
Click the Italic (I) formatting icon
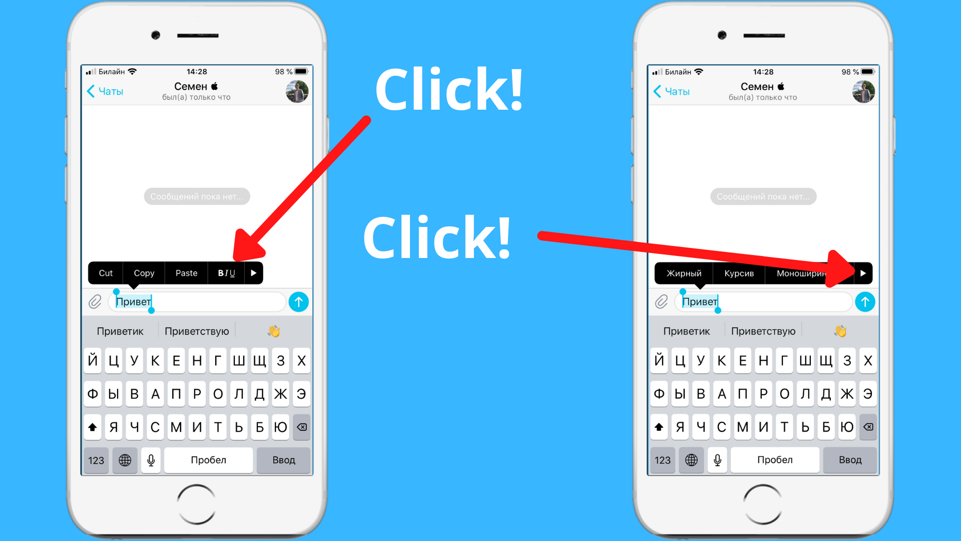click(227, 273)
